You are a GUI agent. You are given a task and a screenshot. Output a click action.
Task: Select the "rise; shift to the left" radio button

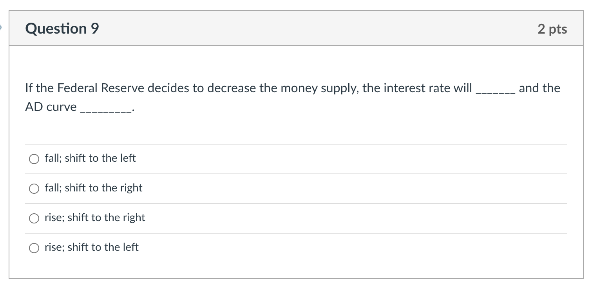pyautogui.click(x=34, y=248)
